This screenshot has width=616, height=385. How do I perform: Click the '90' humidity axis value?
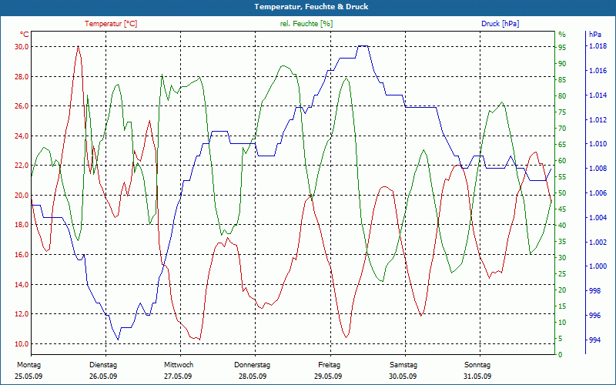pos(562,63)
